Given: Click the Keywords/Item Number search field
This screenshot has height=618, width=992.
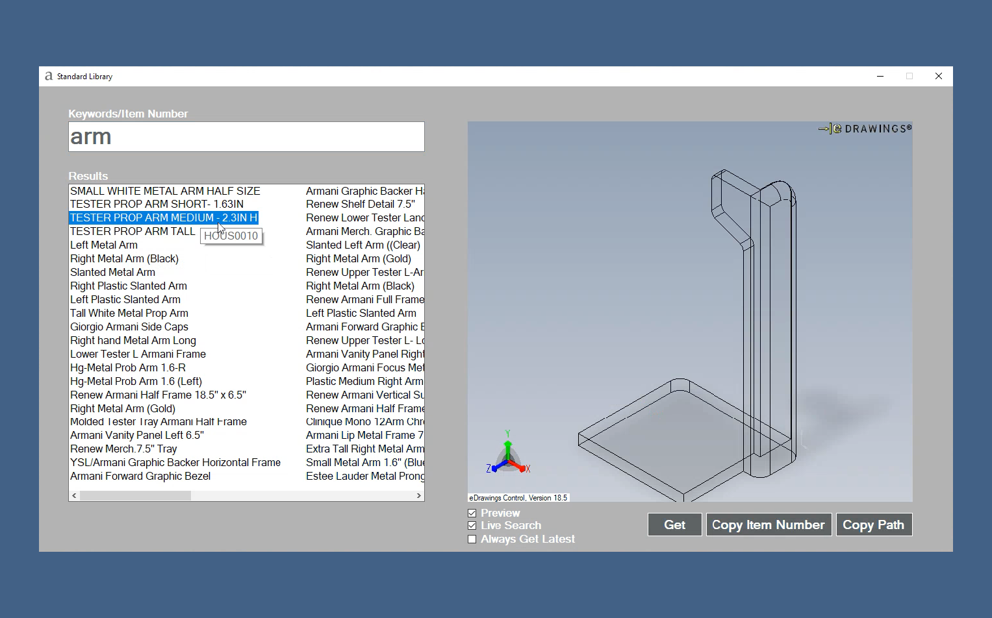Looking at the screenshot, I should tap(246, 136).
